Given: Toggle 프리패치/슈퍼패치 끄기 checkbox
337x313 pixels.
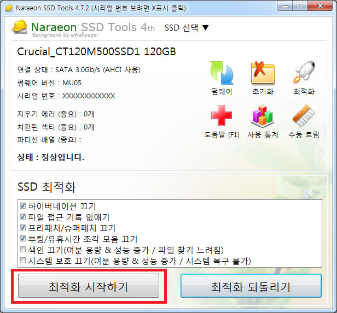Looking at the screenshot, I should click(22, 227).
